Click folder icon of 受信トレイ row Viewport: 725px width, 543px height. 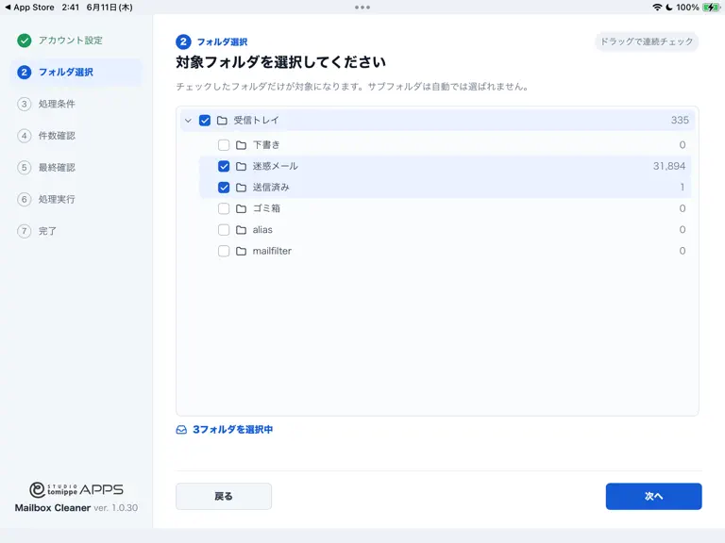(x=222, y=121)
